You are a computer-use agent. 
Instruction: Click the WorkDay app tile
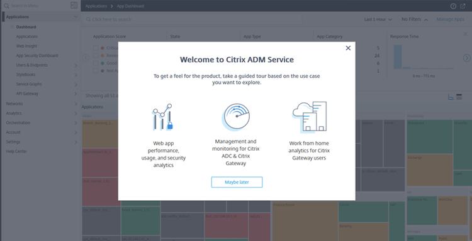(452, 211)
